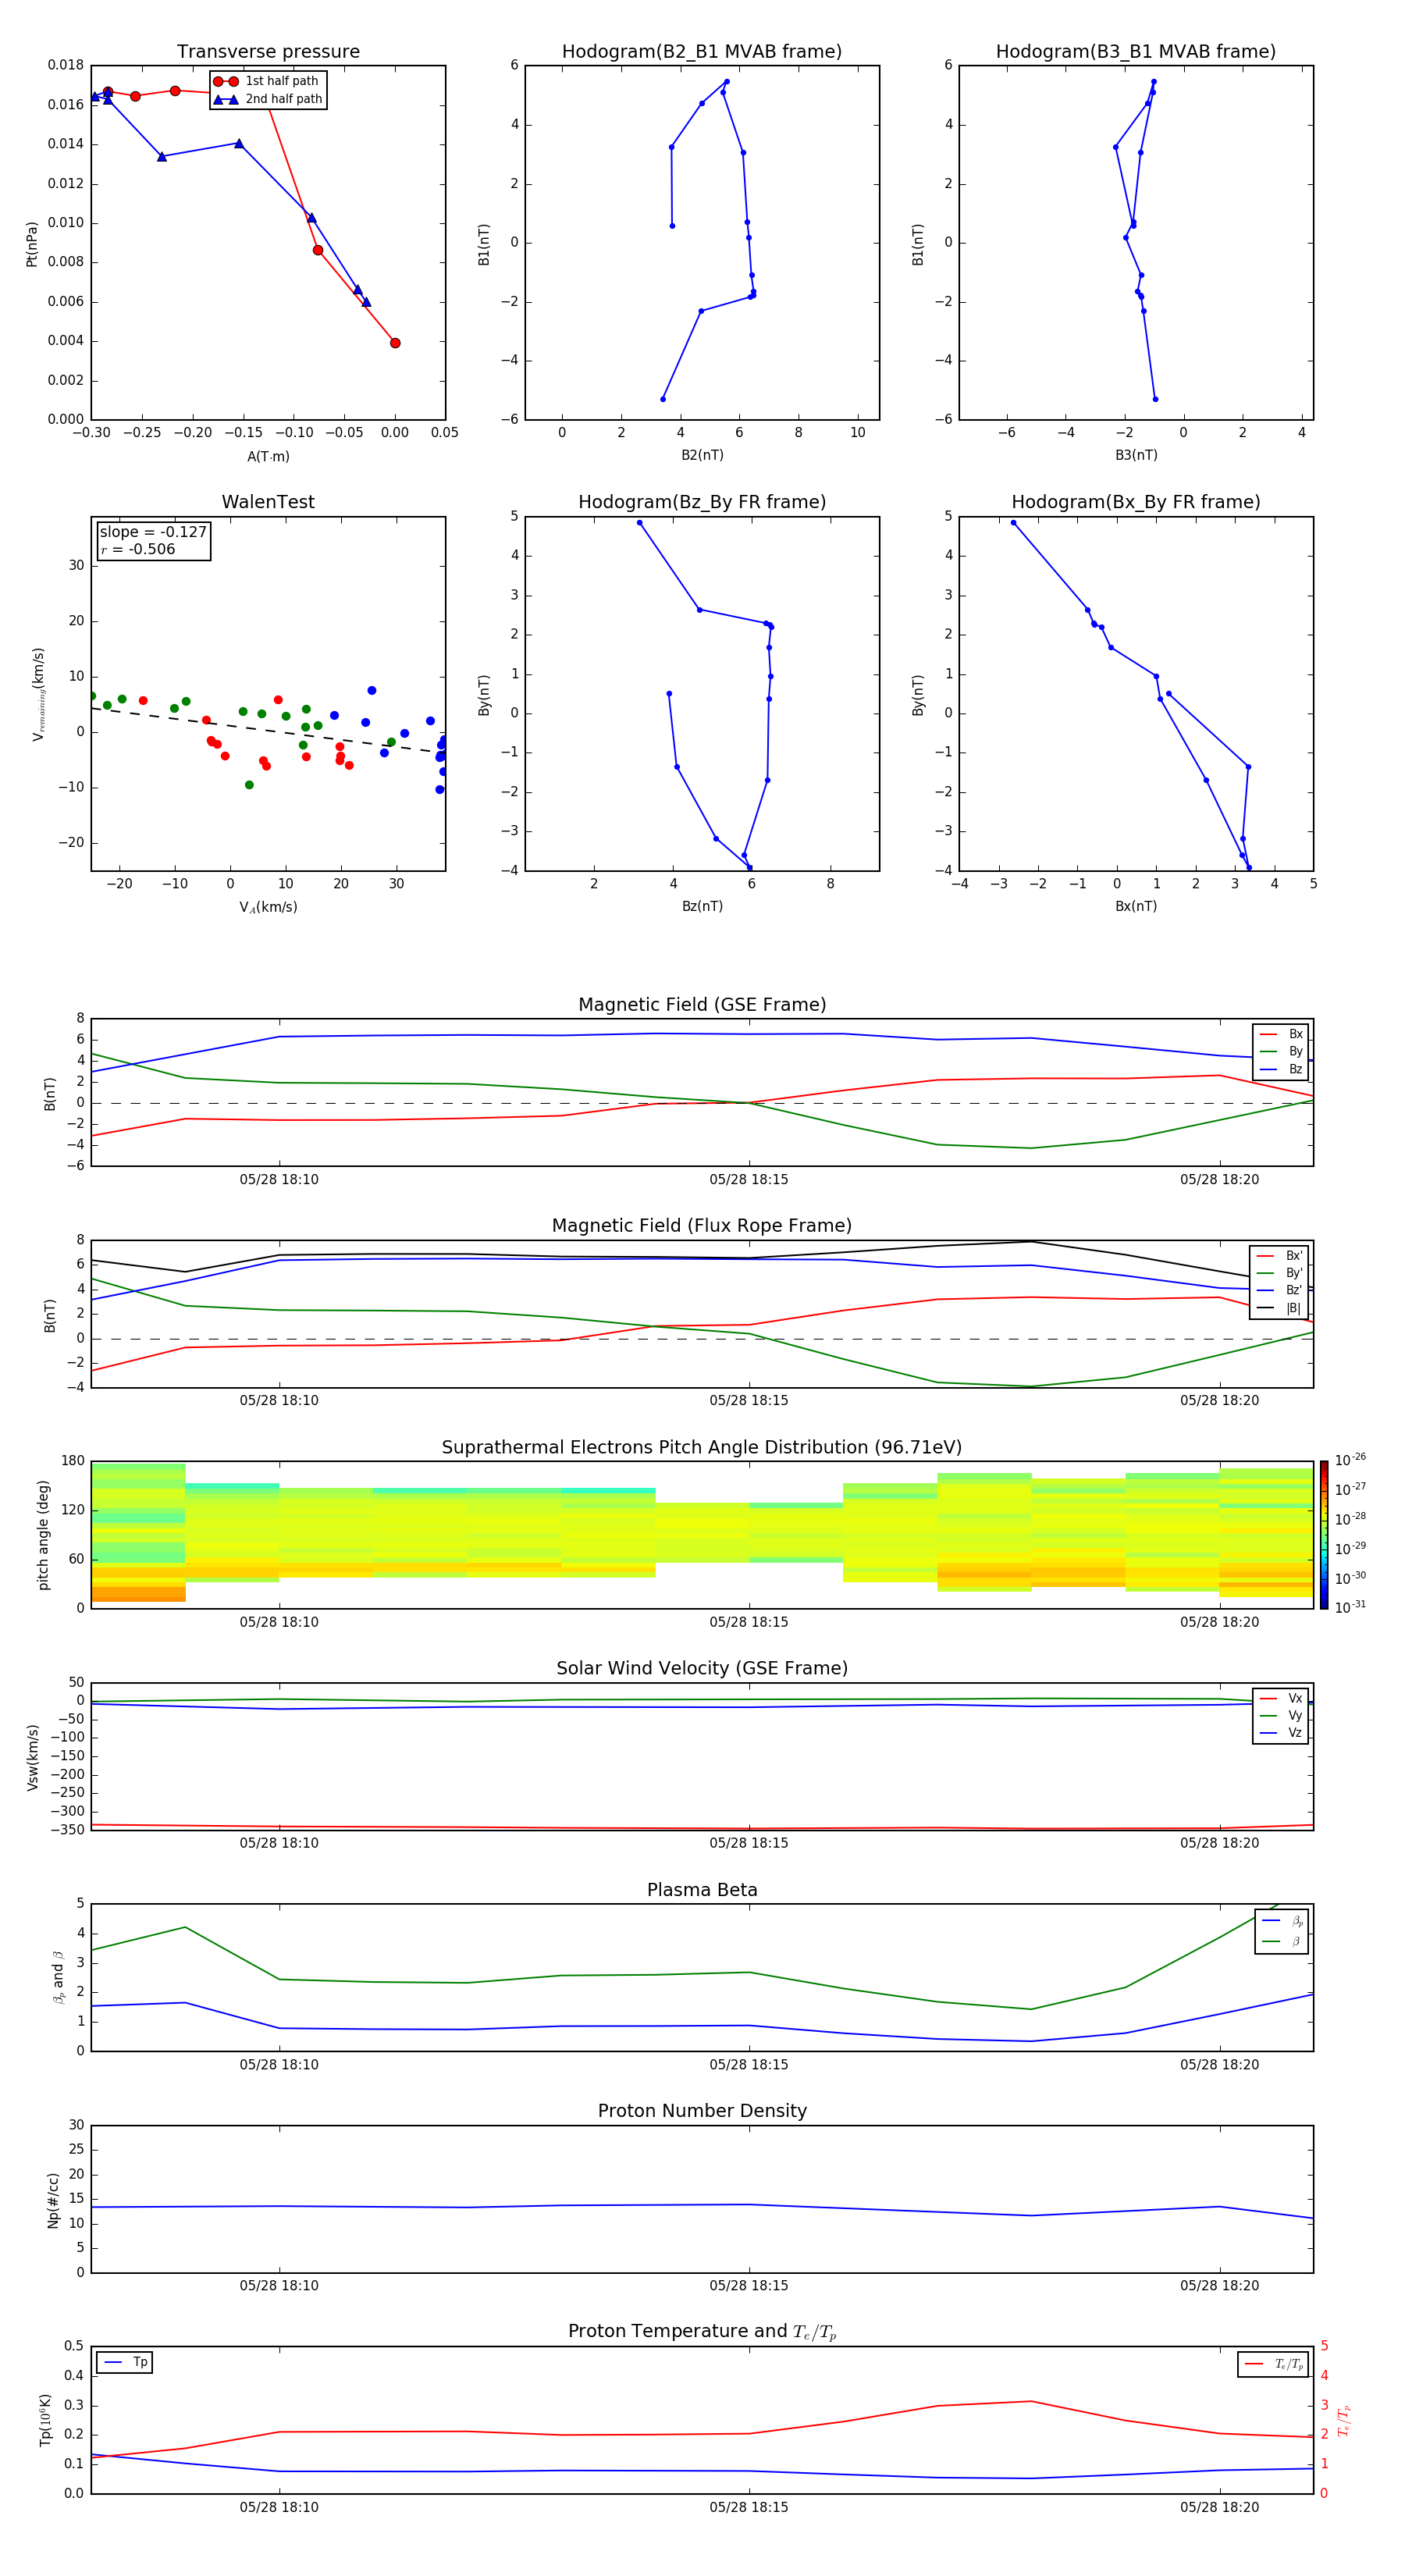
Task: Click 'B3(nT)' x-axis label
Action: [1136, 456]
